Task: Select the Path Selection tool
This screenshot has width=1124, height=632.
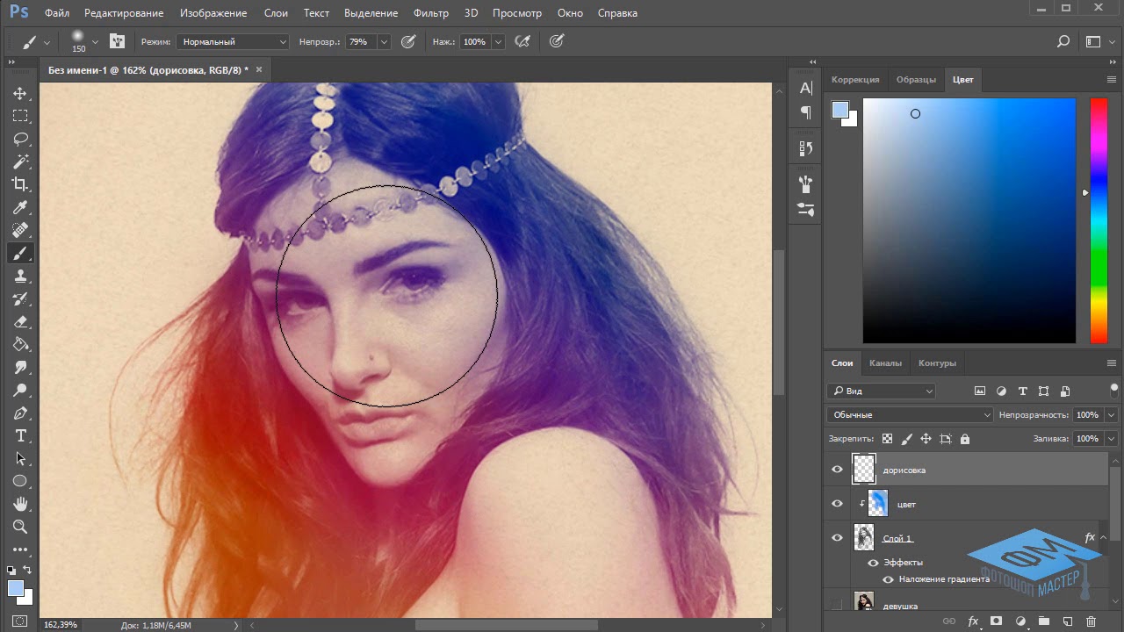Action: click(20, 458)
